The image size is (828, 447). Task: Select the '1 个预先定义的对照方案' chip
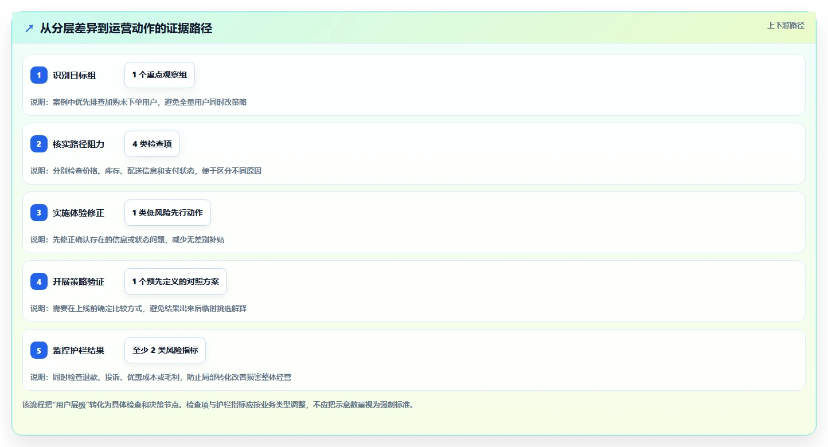(175, 281)
